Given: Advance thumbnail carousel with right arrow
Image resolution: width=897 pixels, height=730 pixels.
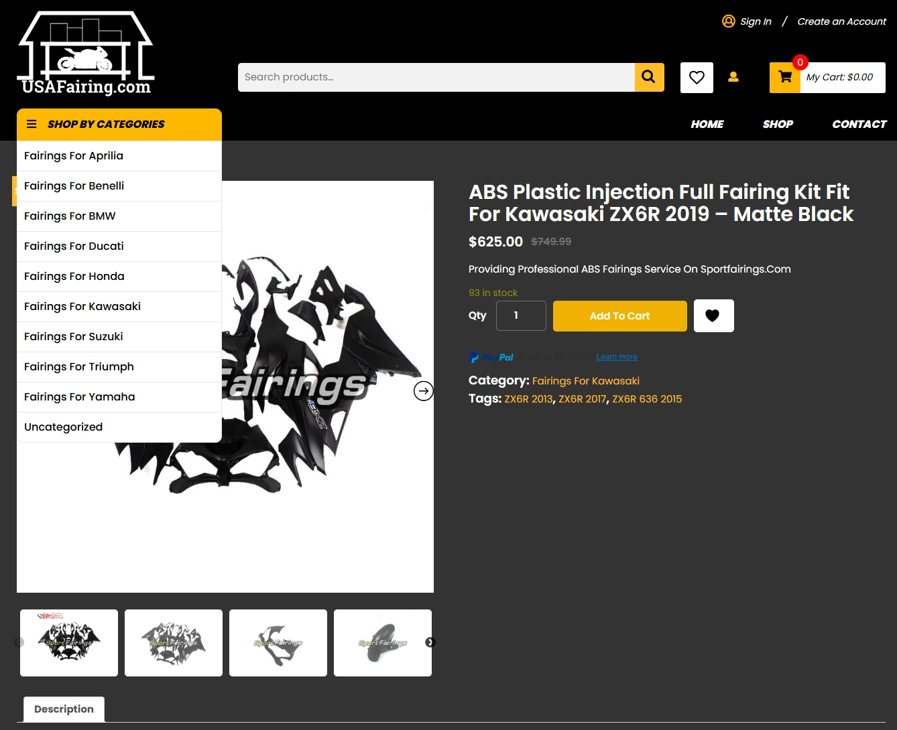Looking at the screenshot, I should [430, 642].
